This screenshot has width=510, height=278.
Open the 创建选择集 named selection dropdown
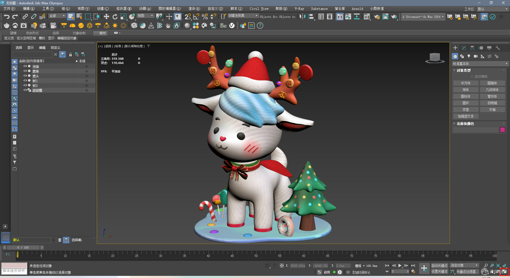(243, 16)
